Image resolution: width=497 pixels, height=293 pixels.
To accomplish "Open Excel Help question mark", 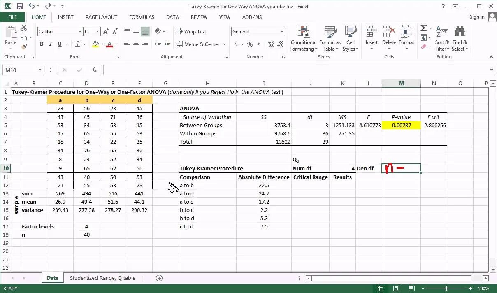I will pyautogui.click(x=443, y=6).
